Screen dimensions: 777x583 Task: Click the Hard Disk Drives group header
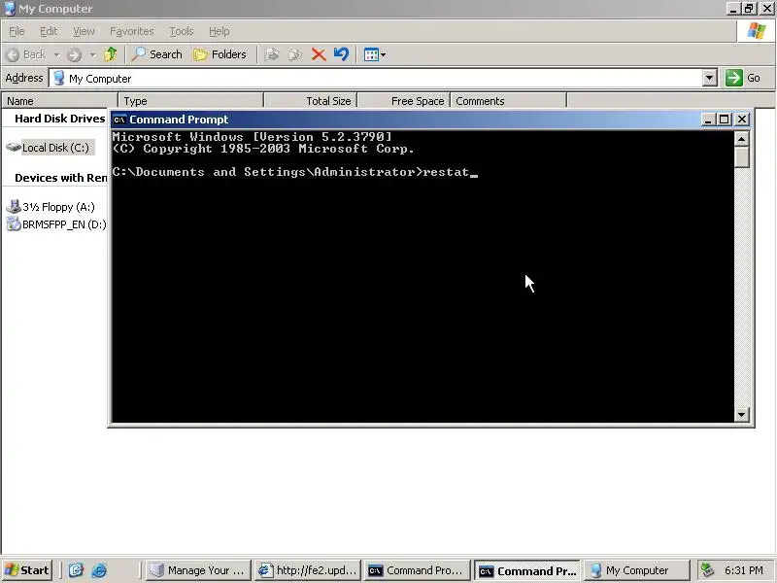pos(59,119)
